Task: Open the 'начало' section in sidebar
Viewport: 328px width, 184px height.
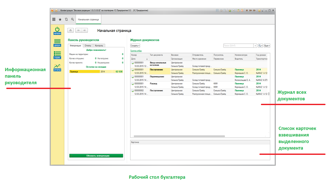Action: (57, 30)
